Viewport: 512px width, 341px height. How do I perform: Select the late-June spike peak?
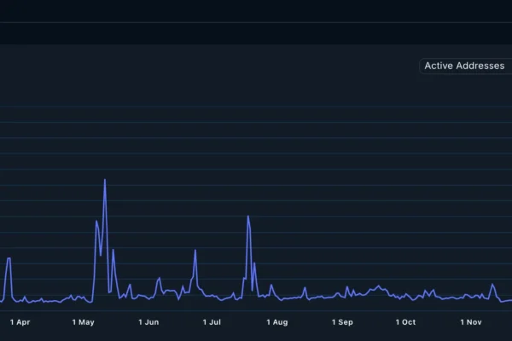[x=195, y=251]
